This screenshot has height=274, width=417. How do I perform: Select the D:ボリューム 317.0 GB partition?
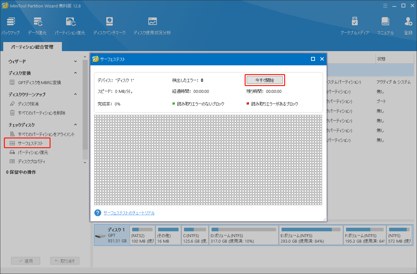coord(244,235)
